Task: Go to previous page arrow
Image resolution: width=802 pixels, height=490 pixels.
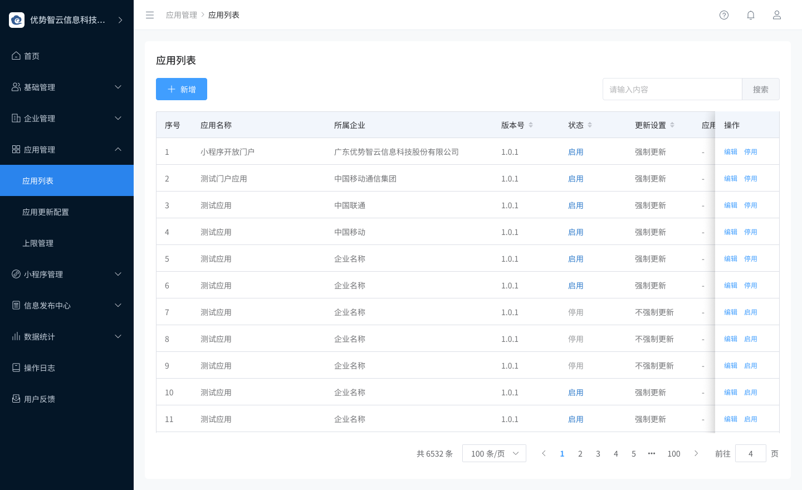Action: pyautogui.click(x=544, y=454)
